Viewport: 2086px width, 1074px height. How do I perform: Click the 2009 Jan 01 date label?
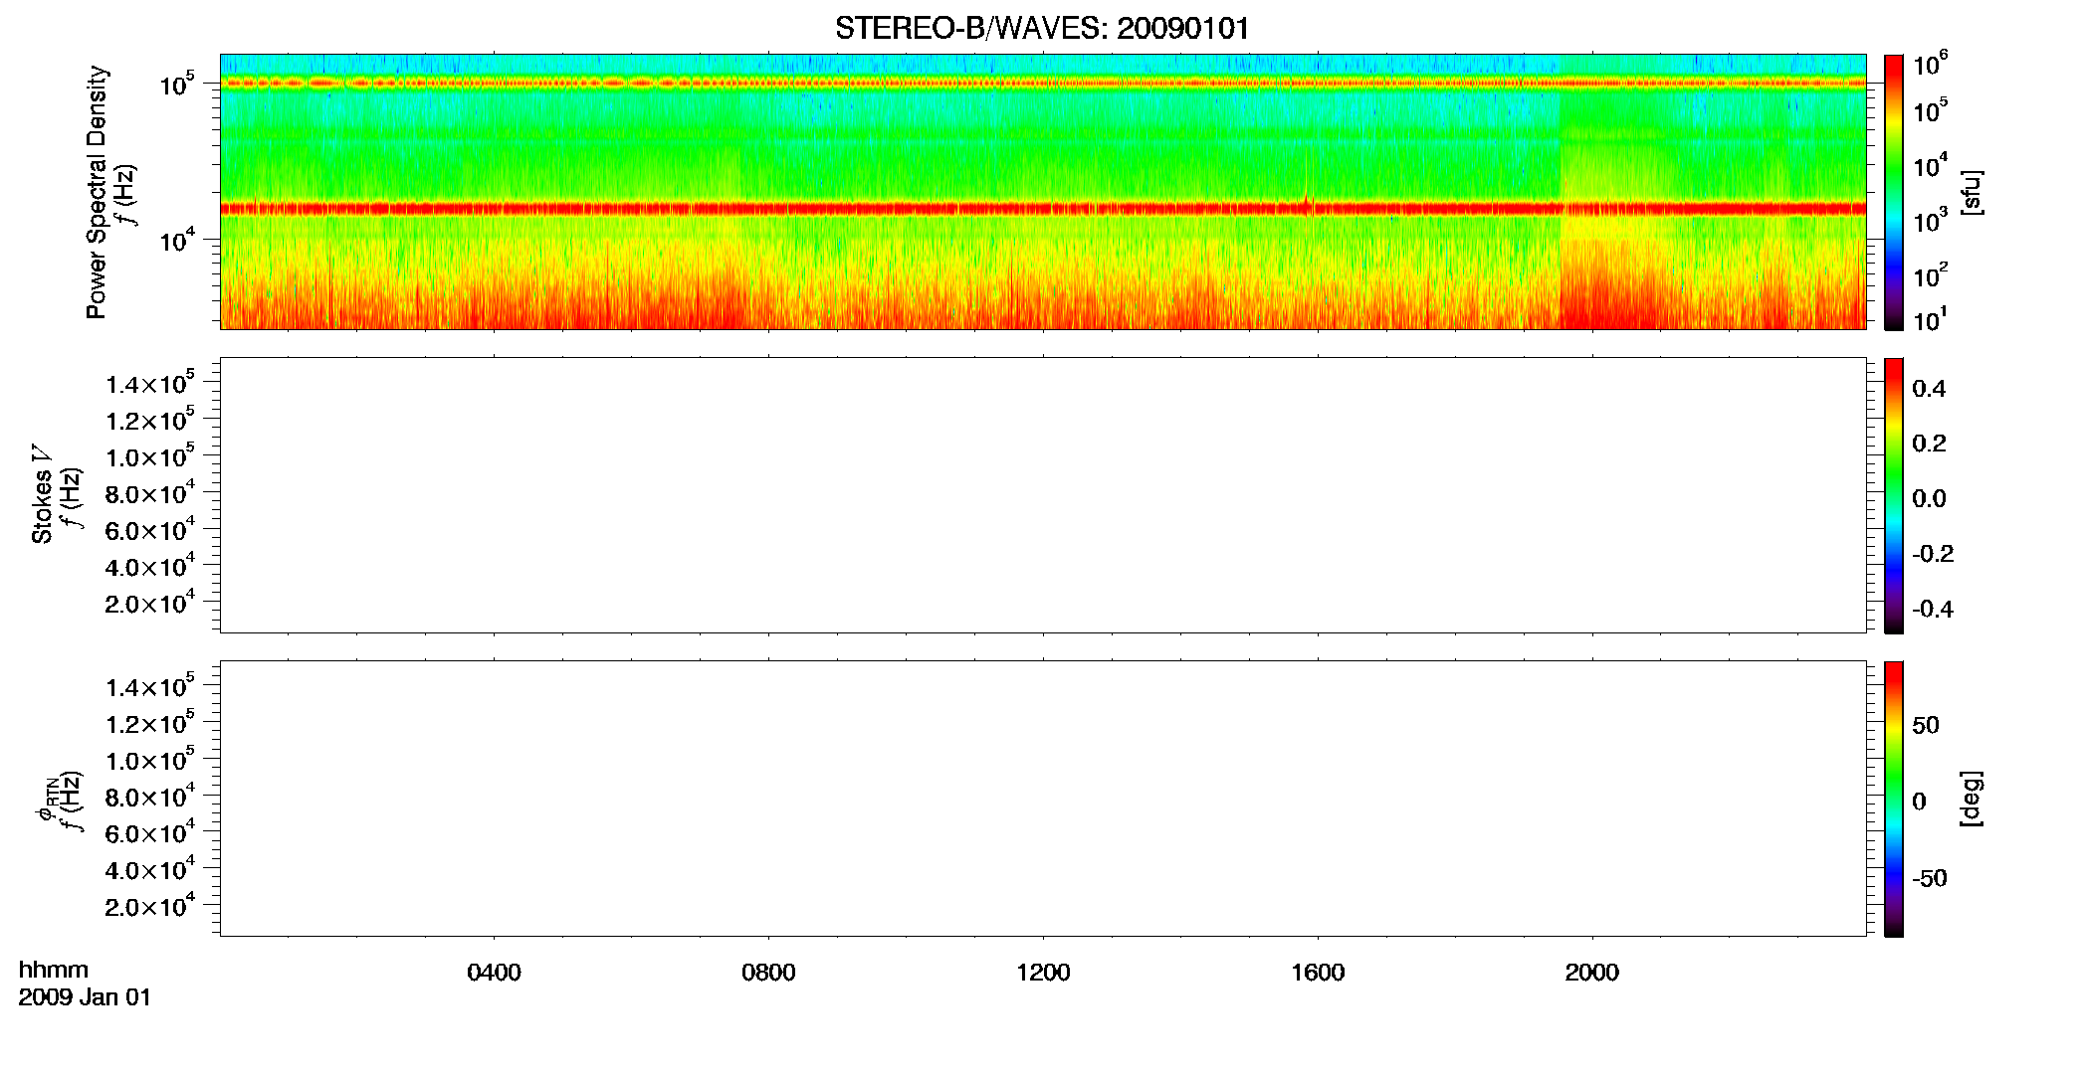85,997
